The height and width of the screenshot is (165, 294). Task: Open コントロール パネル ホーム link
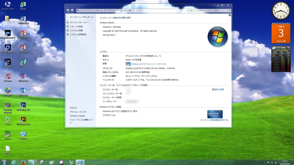(81, 17)
